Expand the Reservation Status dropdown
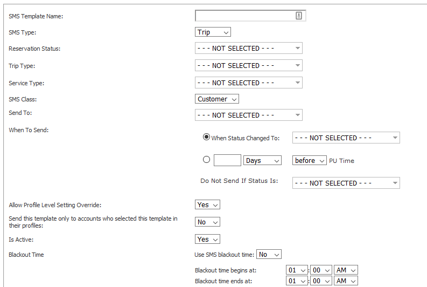The width and height of the screenshot is (427, 287). pos(248,49)
